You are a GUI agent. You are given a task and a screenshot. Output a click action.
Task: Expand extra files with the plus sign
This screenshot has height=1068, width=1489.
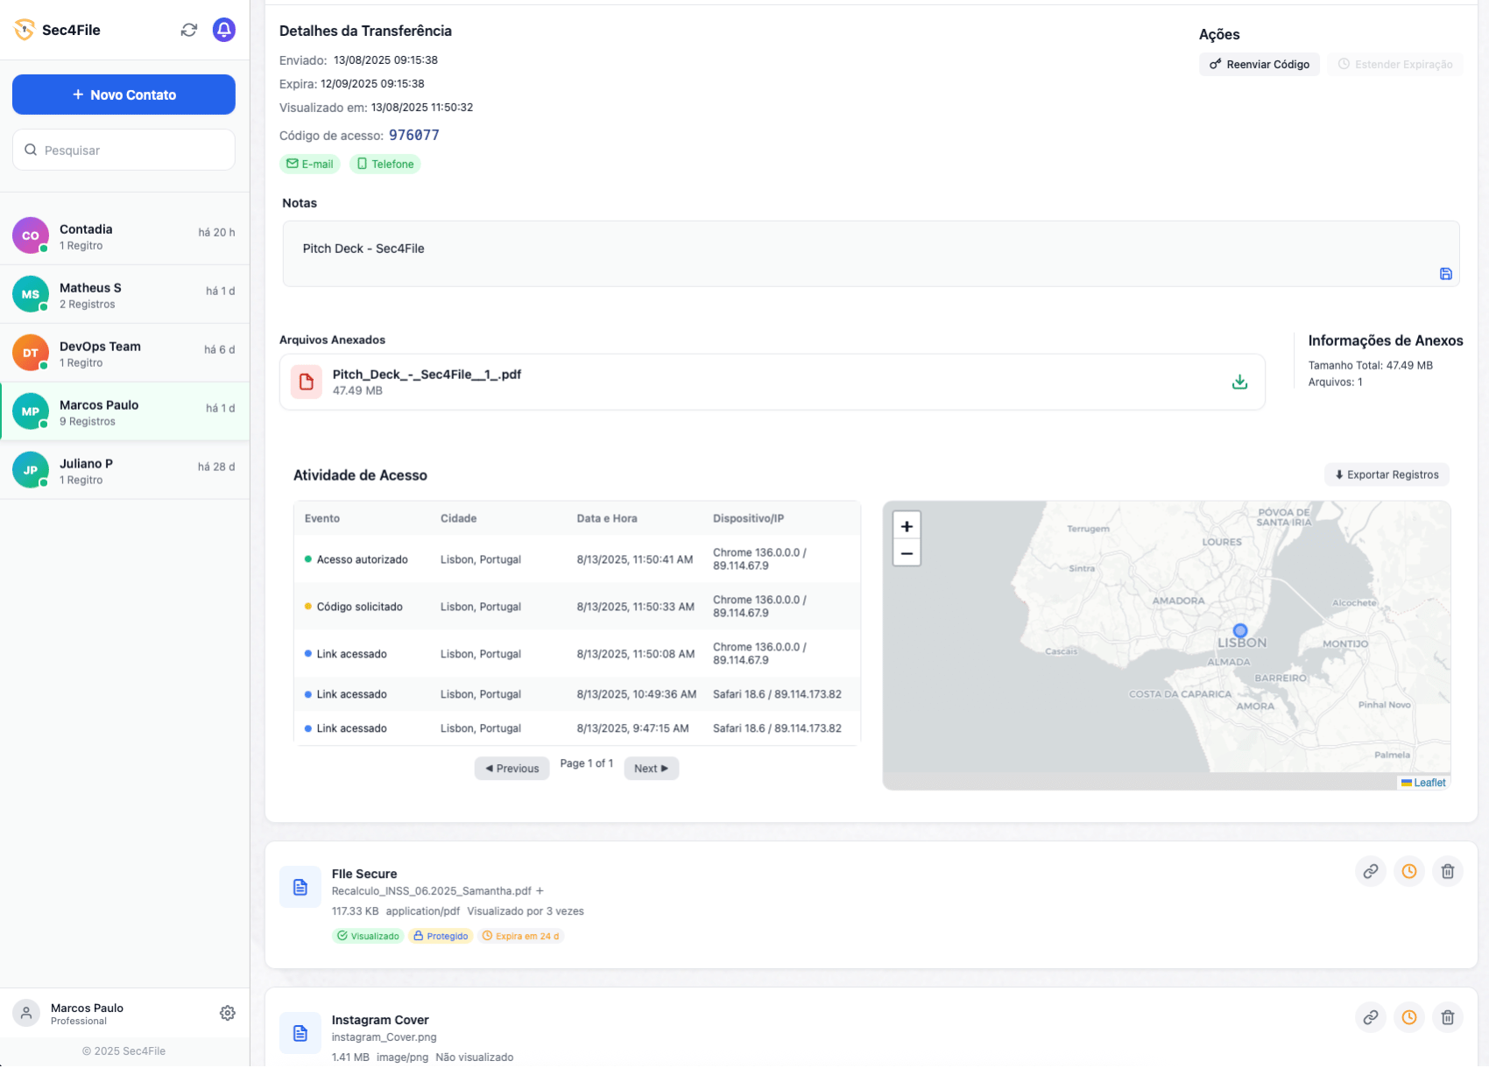(540, 891)
